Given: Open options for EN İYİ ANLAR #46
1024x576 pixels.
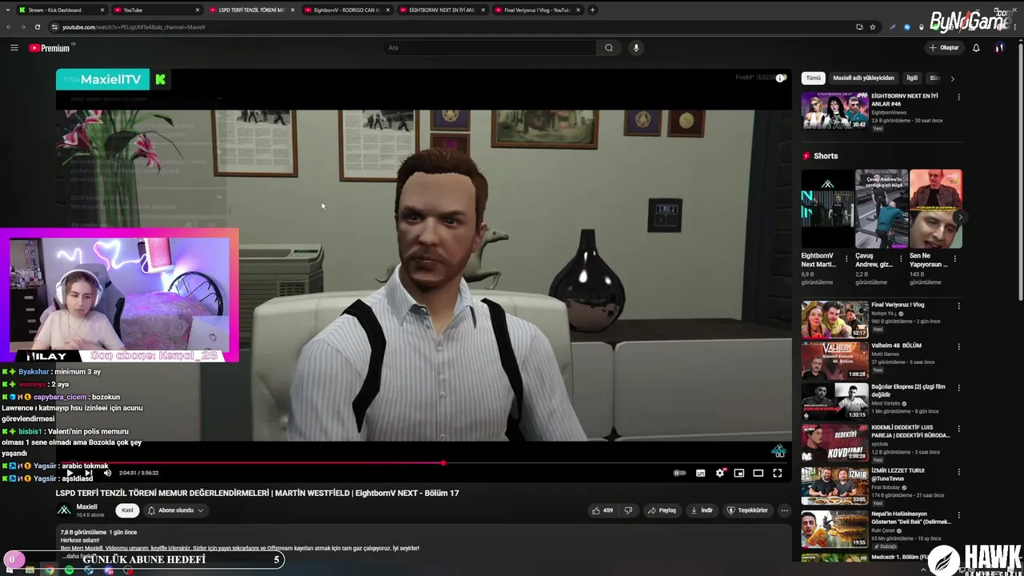Looking at the screenshot, I should pyautogui.click(x=958, y=97).
